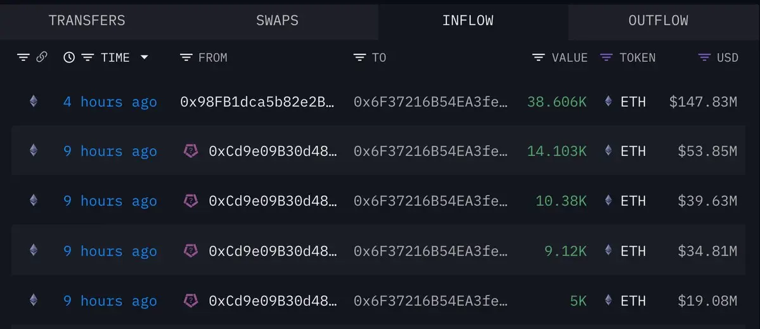This screenshot has width=760, height=329.
Task: Open sender address 0x98FB1dca5b82e2B
Action: pos(257,102)
